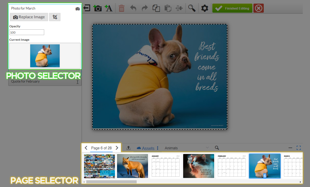The width and height of the screenshot is (310, 187).
Task: Click the redo arrow icon
Action: [145, 8]
